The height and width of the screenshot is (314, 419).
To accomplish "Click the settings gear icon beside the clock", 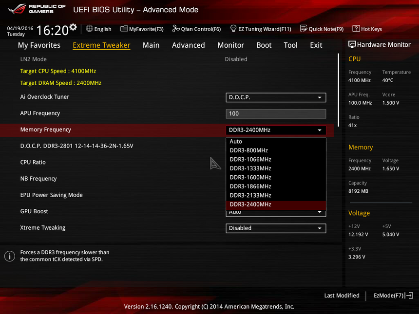I will coord(73,27).
